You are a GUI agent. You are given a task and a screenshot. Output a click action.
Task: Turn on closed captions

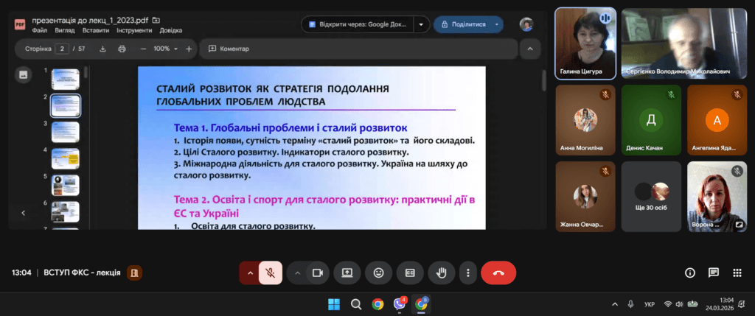click(x=411, y=273)
